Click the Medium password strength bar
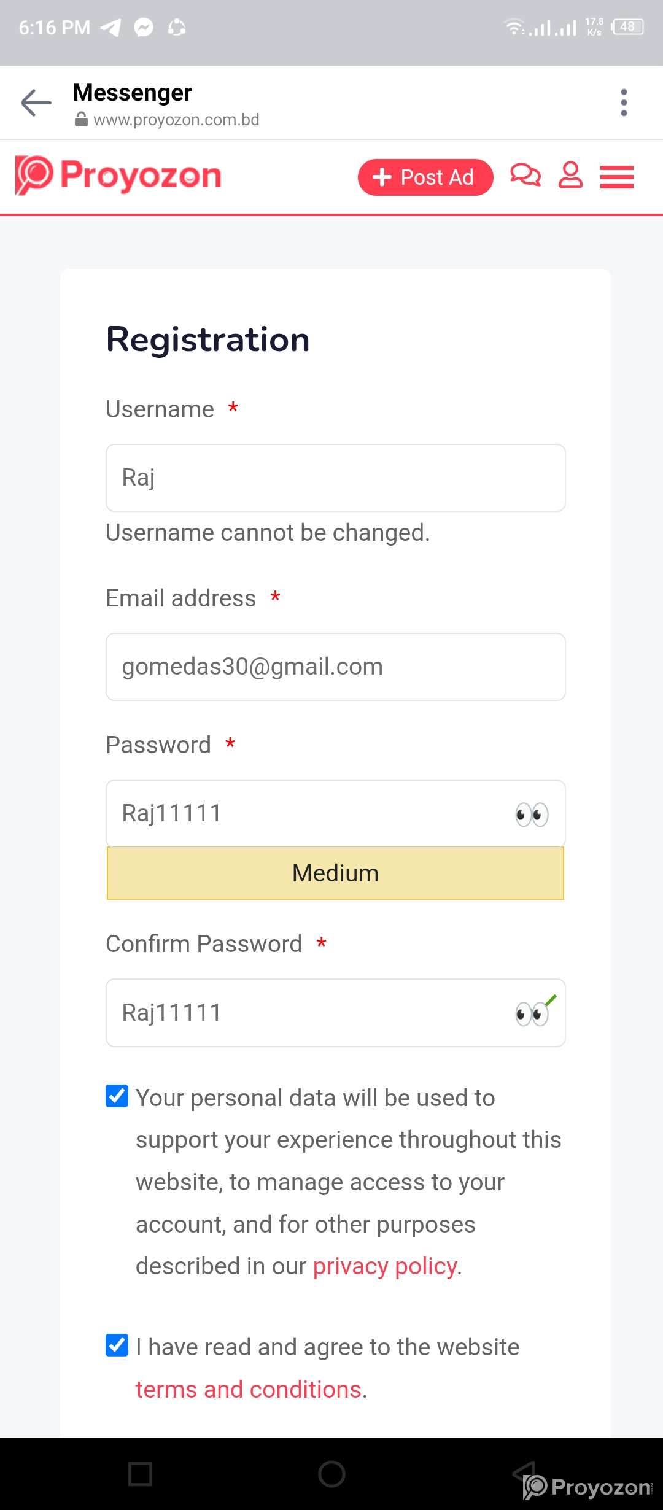Screen dimensions: 663x1510 coord(335,873)
